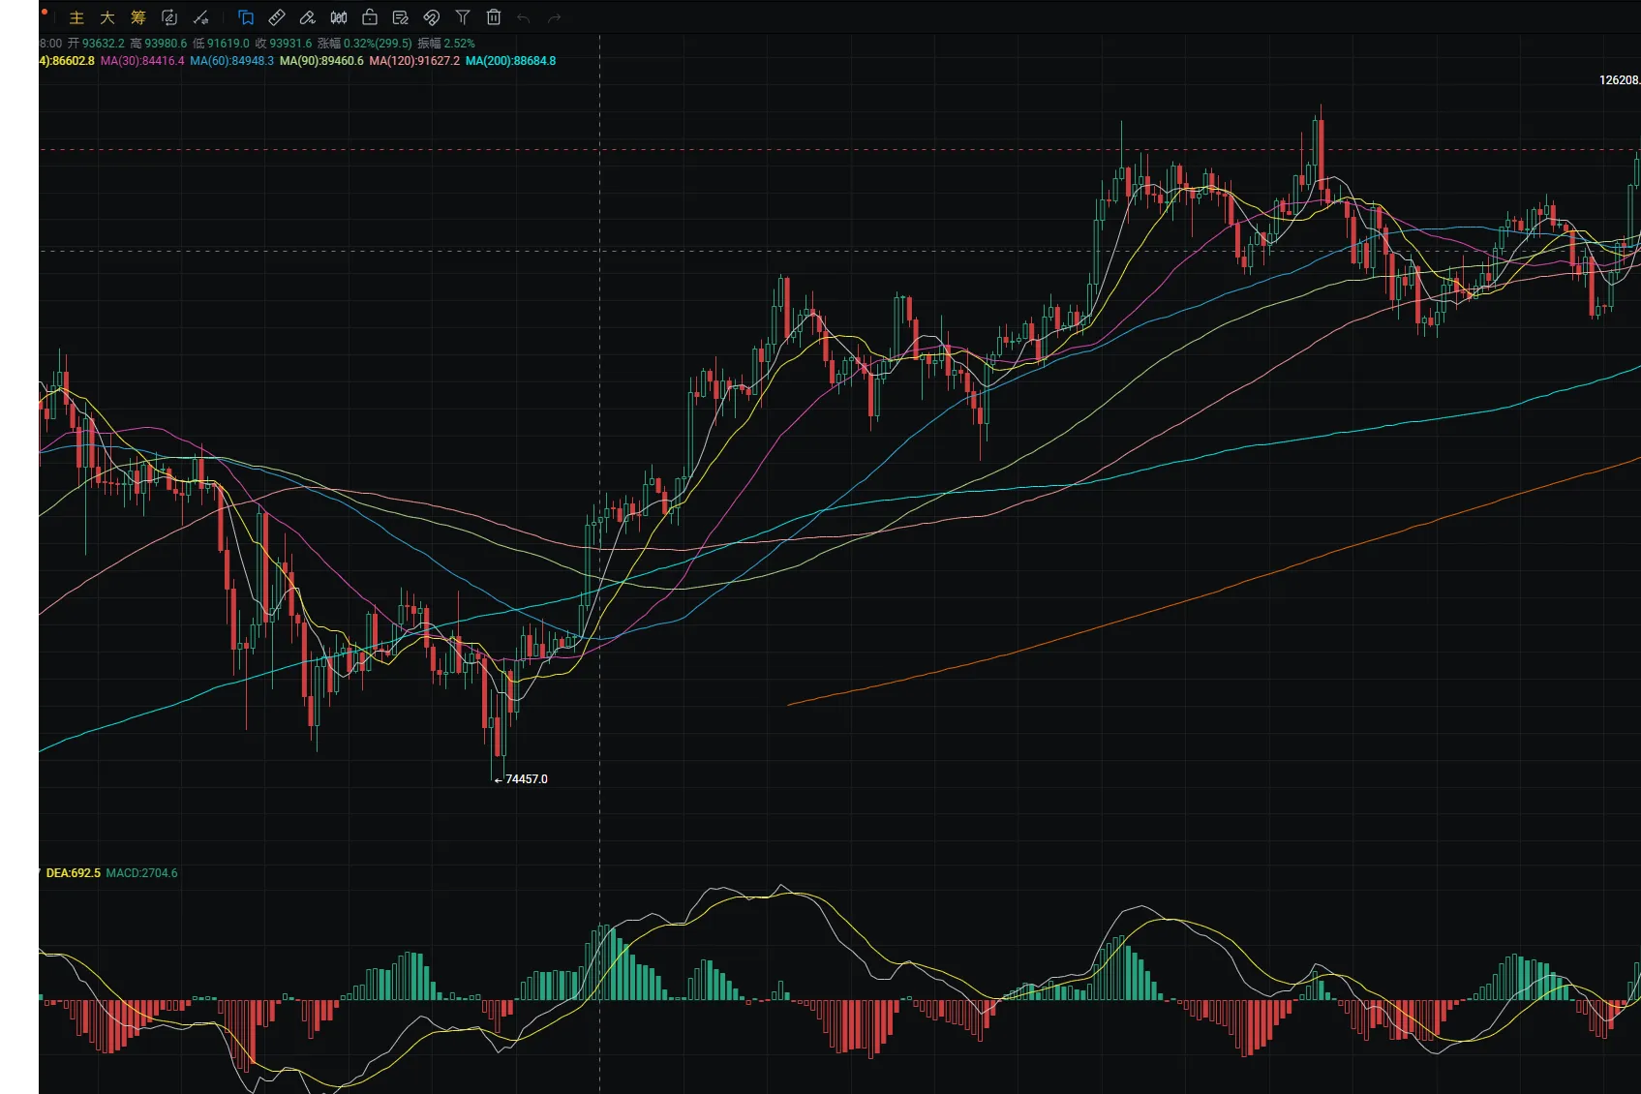Select the pencil brush drawing tool
The width and height of the screenshot is (1641, 1094).
tap(308, 17)
